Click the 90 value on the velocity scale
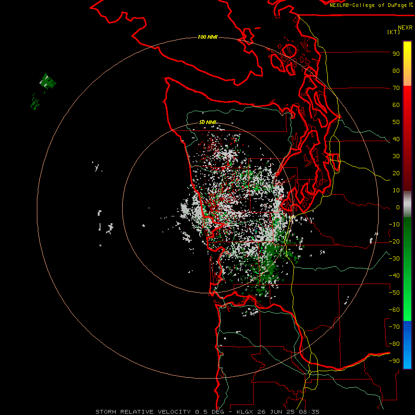 (x=396, y=54)
